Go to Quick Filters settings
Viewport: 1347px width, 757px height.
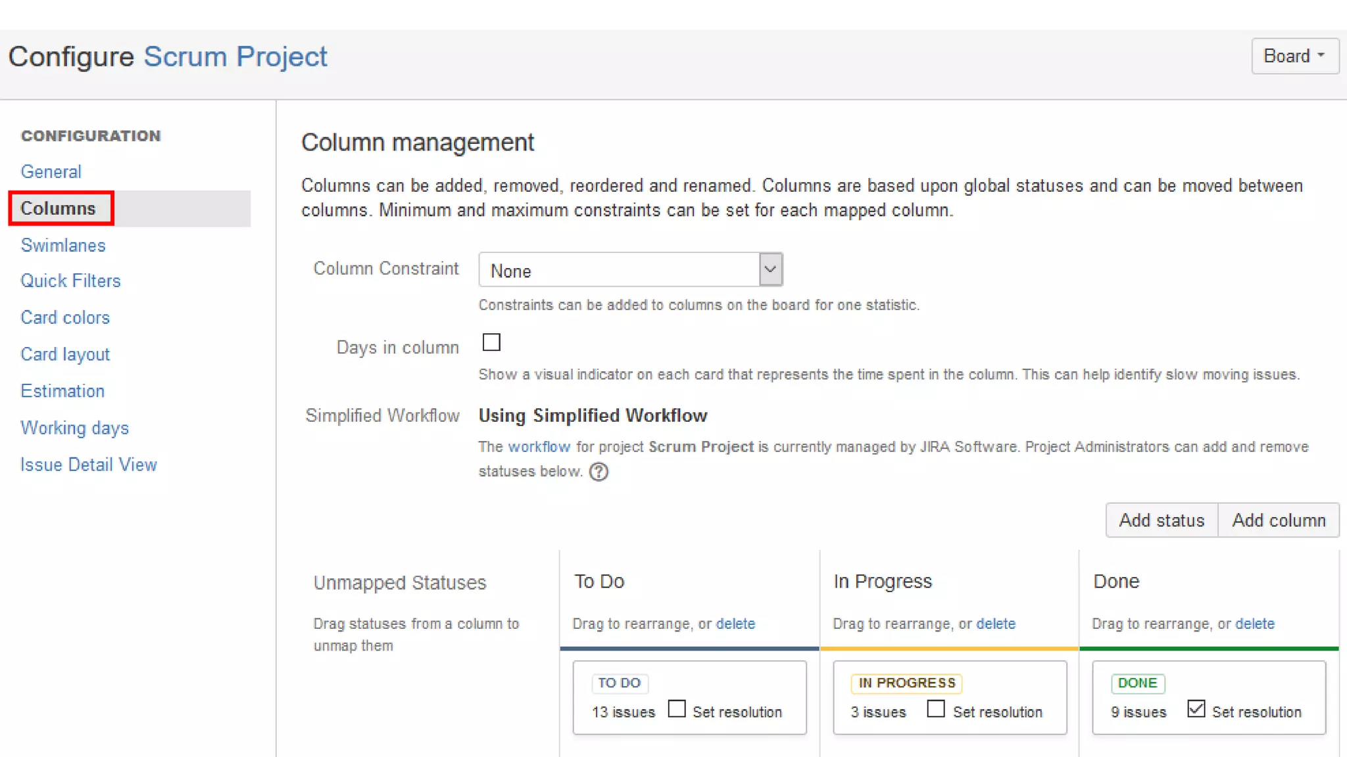coord(70,281)
